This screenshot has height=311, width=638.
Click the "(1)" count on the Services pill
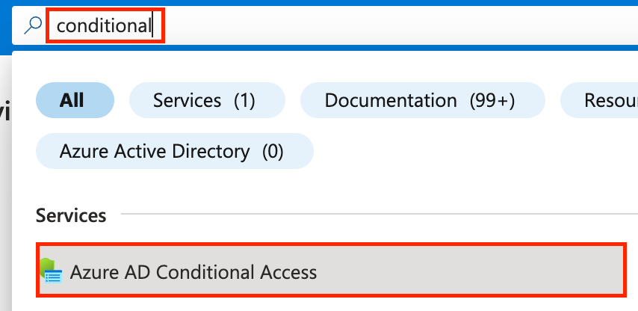point(245,100)
